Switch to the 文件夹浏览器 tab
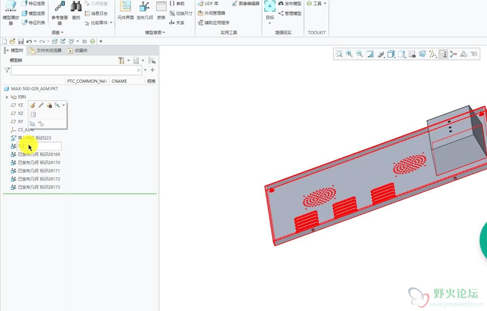This screenshot has height=311, width=487. 46,50
